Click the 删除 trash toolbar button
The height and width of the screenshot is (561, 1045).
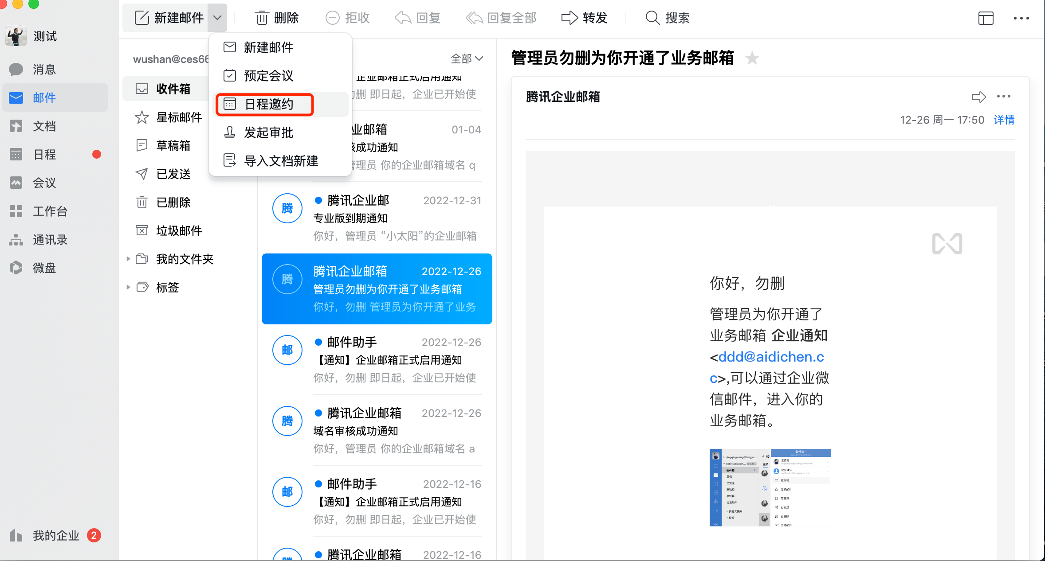pyautogui.click(x=277, y=18)
